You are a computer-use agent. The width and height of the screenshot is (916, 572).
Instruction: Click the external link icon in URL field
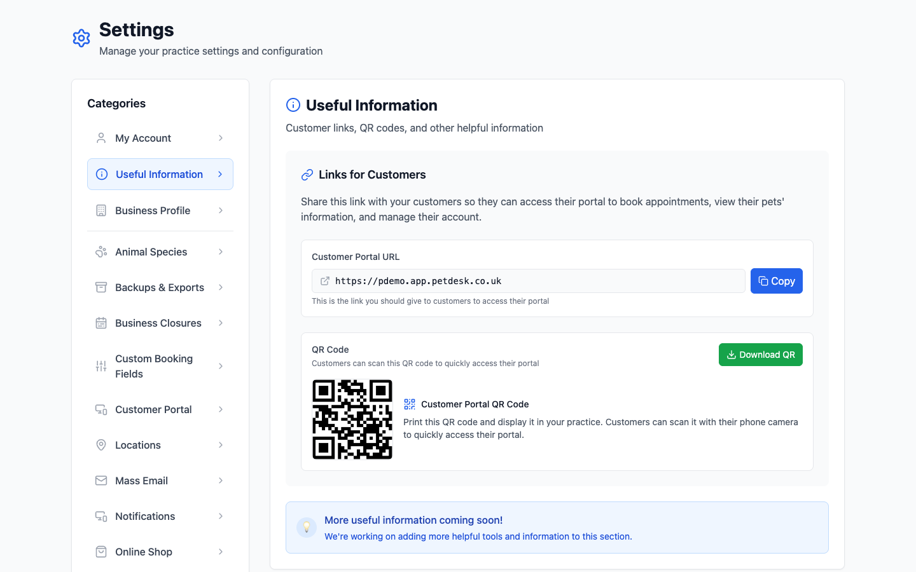(325, 281)
